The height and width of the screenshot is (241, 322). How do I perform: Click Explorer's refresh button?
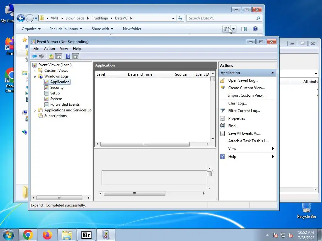[180, 19]
